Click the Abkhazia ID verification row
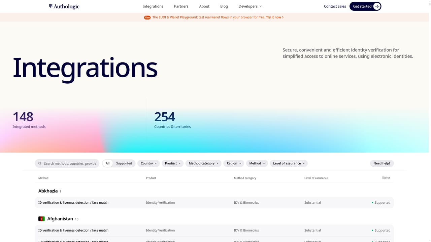This screenshot has width=431, height=242. [214, 203]
